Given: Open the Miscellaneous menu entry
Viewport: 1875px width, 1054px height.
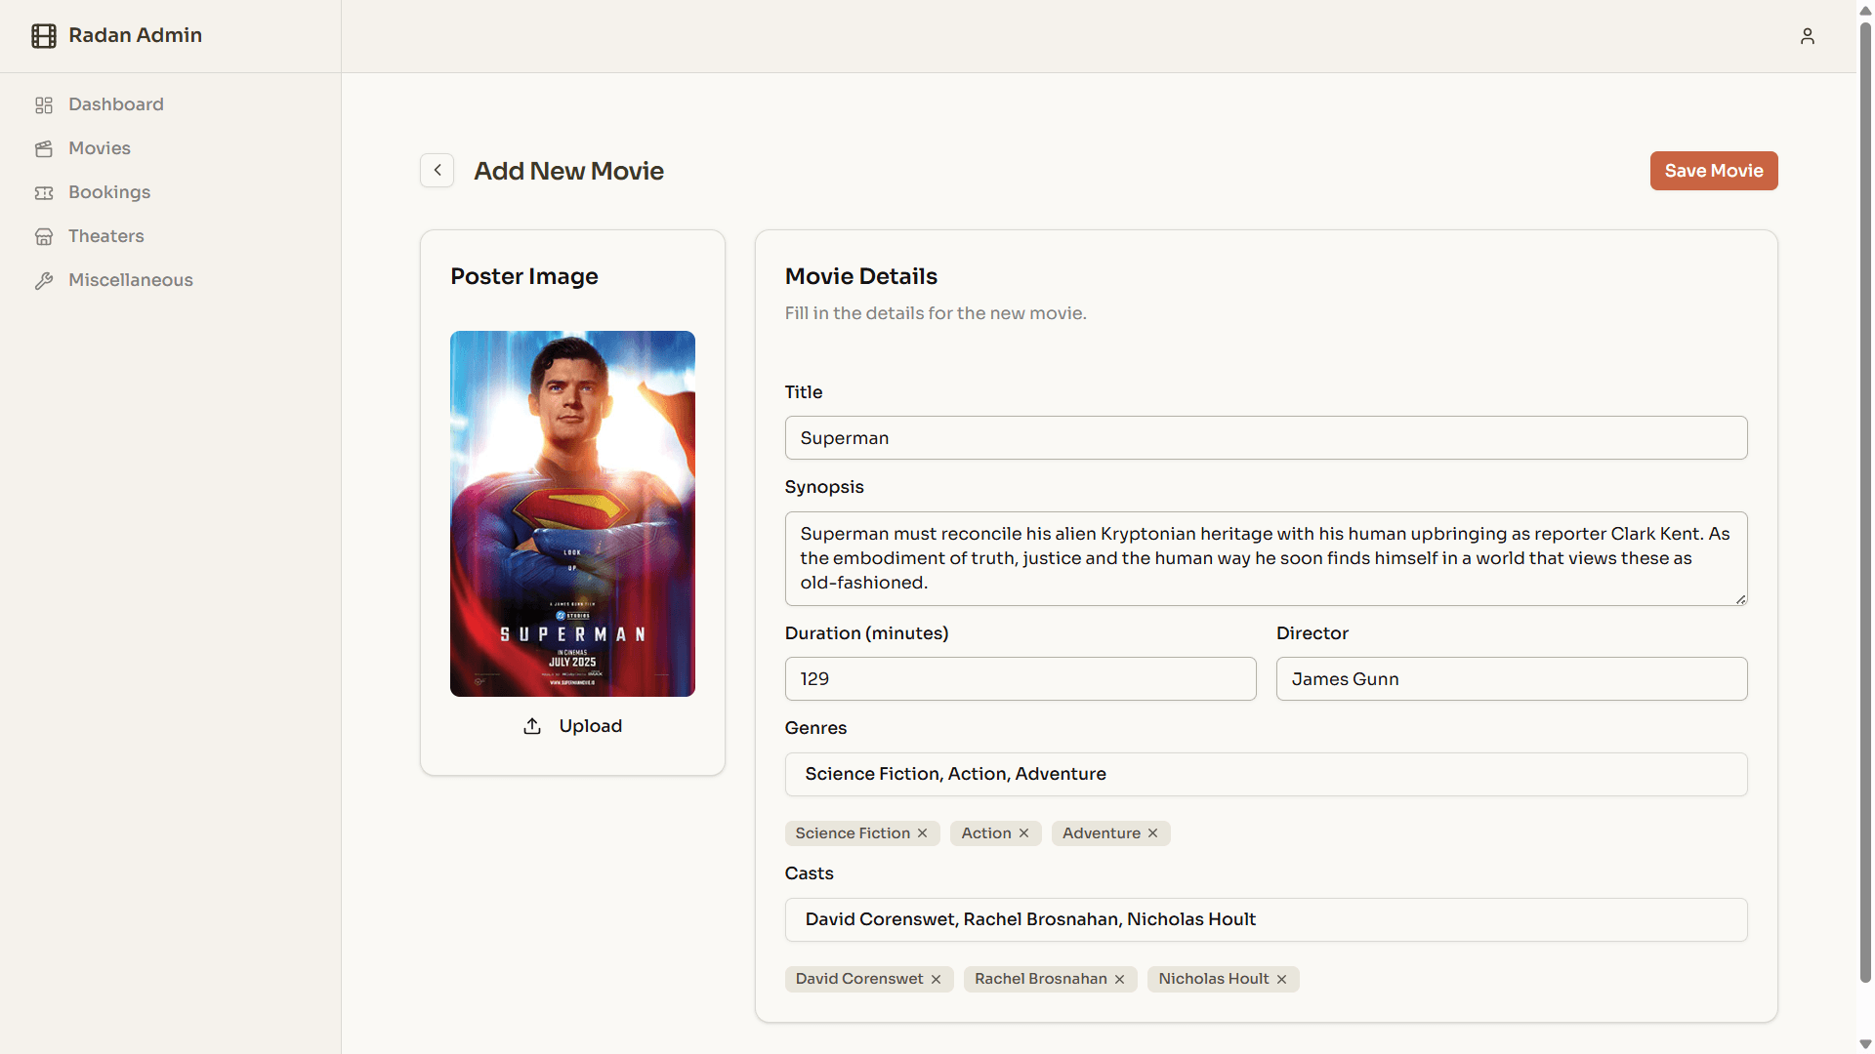Looking at the screenshot, I should pyautogui.click(x=130, y=280).
